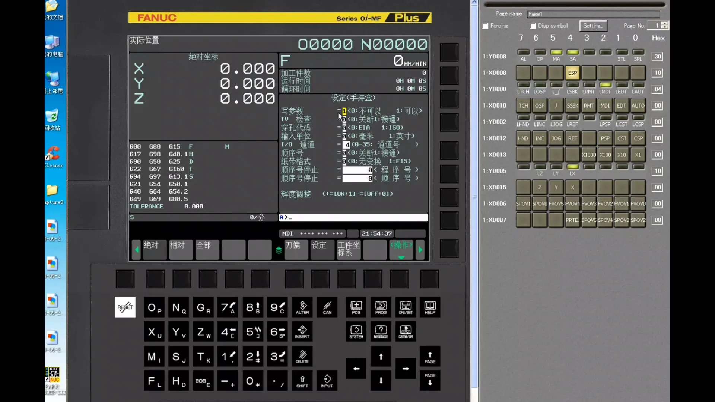
Task: Toggle the MDI mode signal button
Action: tap(605, 106)
